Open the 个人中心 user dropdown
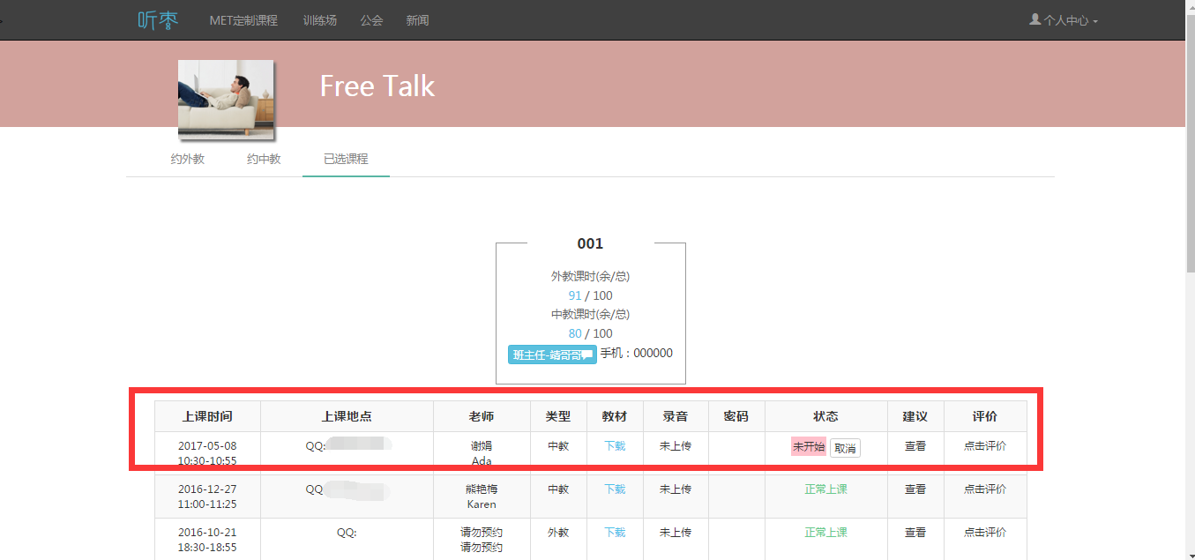 point(1064,20)
